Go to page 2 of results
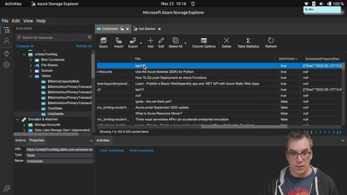347x195 pixels. pyautogui.click(x=320, y=132)
